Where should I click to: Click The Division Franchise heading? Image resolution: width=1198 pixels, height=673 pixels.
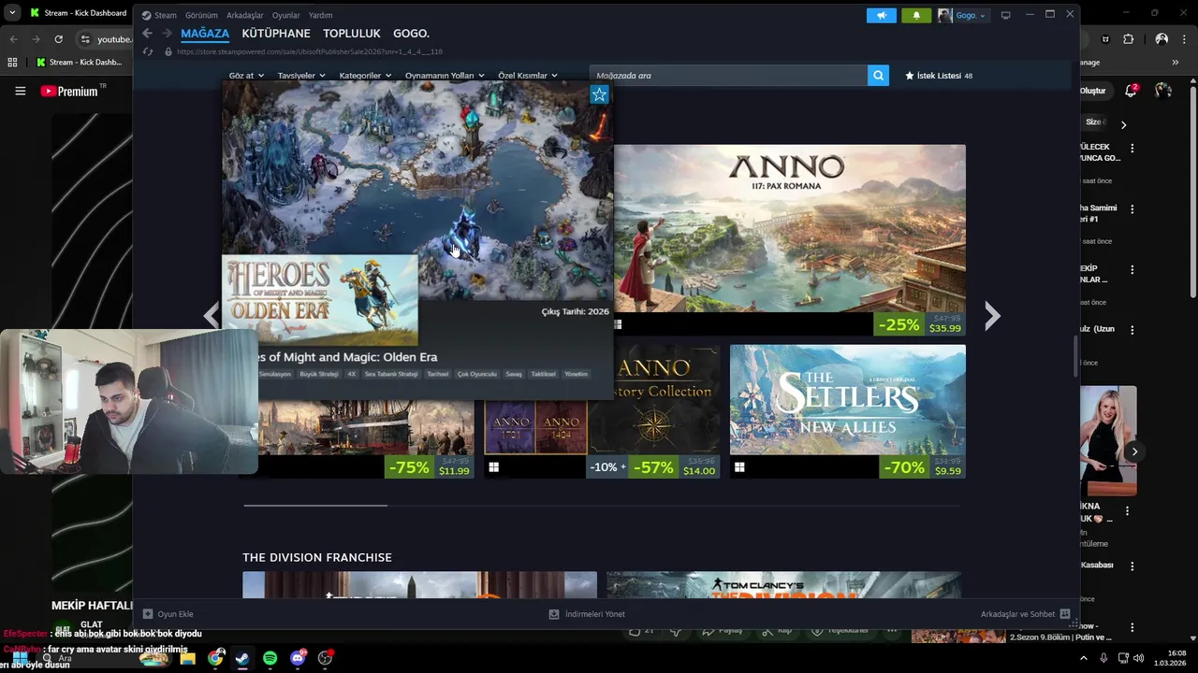(317, 557)
